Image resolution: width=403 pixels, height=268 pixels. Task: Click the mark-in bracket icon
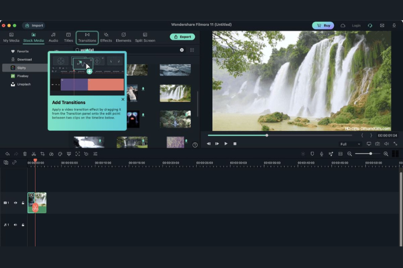click(x=362, y=135)
